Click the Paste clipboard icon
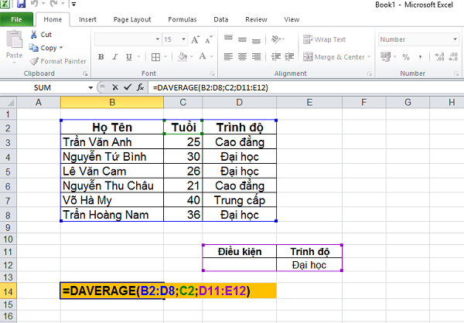Image resolution: width=464 pixels, height=323 pixels. pyautogui.click(x=14, y=39)
